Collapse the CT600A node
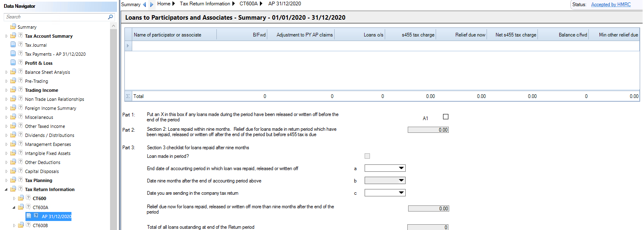643x230 pixels. pyautogui.click(x=14, y=207)
